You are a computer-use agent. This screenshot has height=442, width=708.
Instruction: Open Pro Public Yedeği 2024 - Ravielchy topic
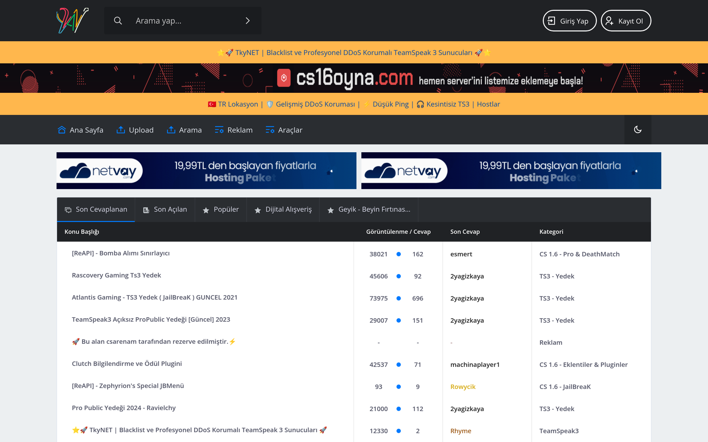tap(124, 408)
